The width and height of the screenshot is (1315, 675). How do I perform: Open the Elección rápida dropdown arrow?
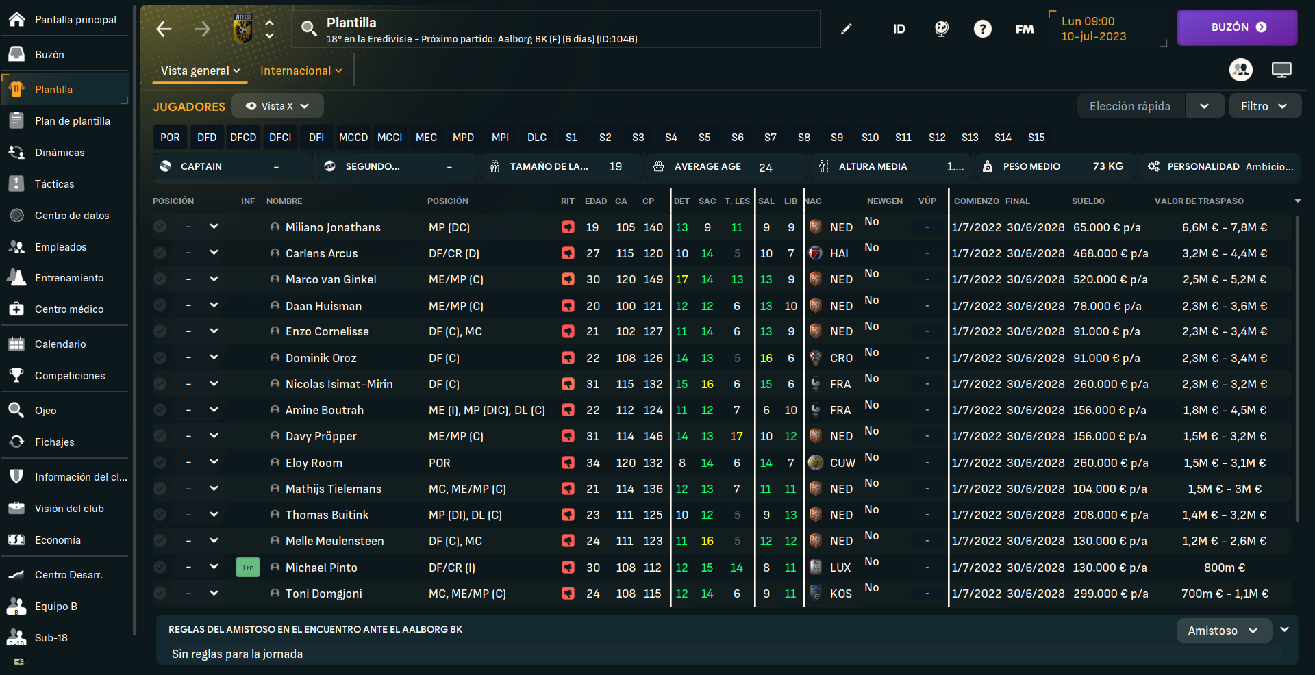1205,106
